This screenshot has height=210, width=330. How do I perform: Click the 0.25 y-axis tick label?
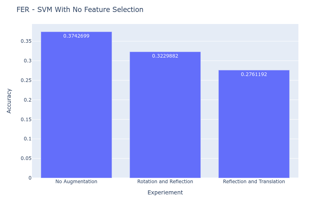pyautogui.click(x=26, y=80)
